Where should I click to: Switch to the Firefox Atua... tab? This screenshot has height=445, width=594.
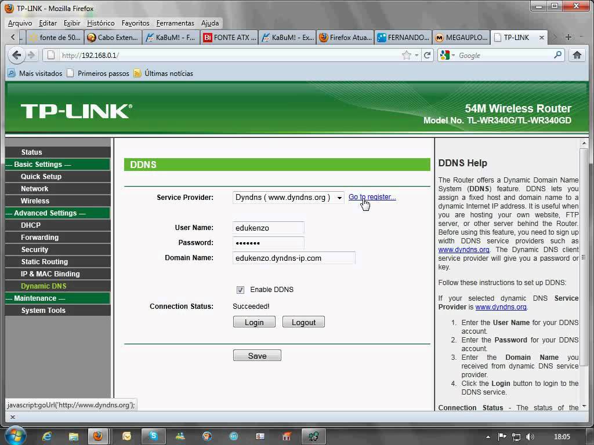[345, 38]
